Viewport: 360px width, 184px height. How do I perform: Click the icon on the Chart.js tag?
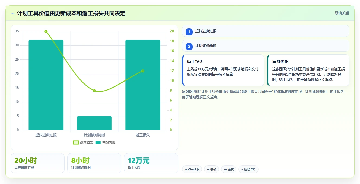pyautogui.click(x=186, y=170)
